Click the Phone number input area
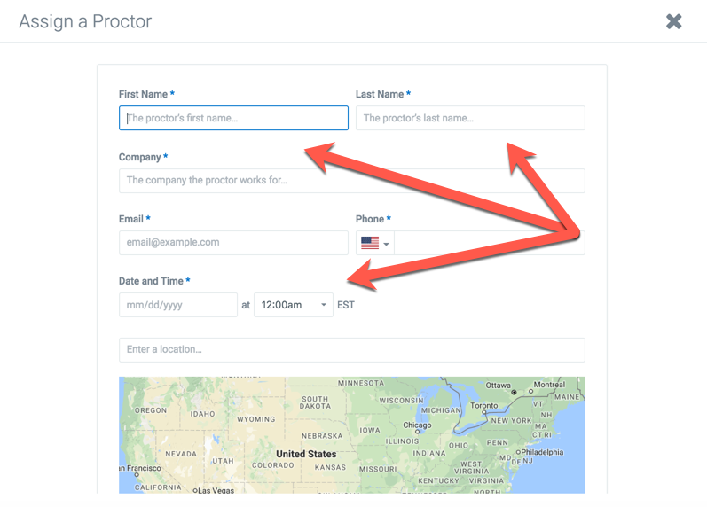707x507 pixels. coord(489,243)
